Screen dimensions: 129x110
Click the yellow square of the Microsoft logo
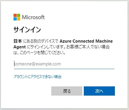[19, 19]
